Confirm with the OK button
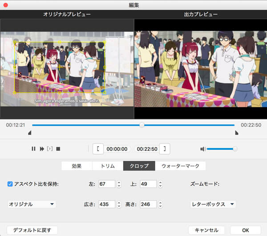 245,230
